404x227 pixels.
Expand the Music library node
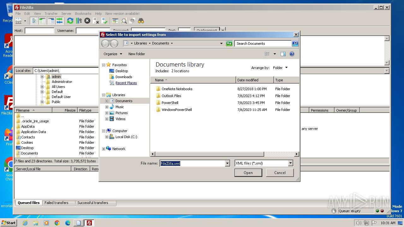pyautogui.click(x=107, y=107)
